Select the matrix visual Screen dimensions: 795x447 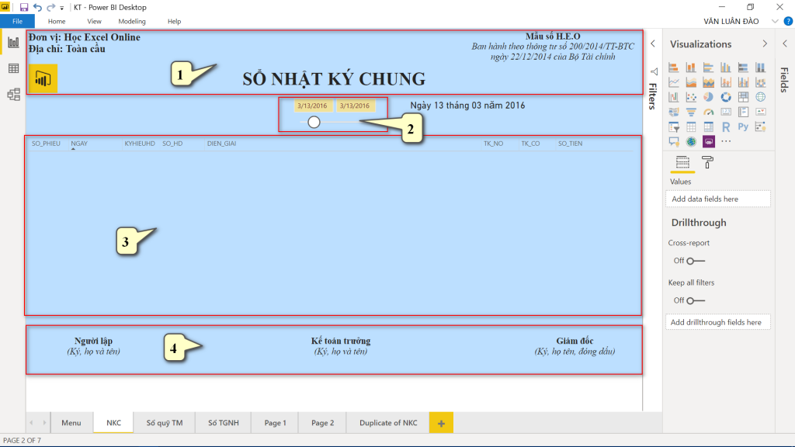[709, 126]
